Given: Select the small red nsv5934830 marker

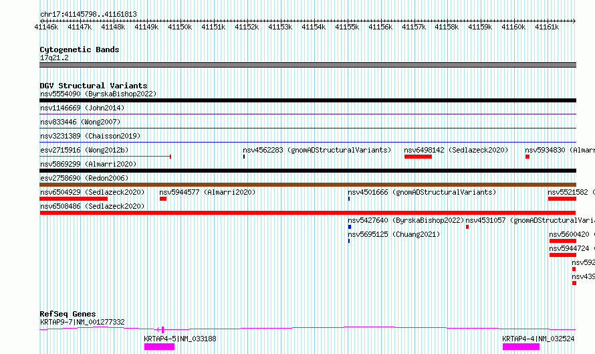Looking at the screenshot, I should (527, 157).
